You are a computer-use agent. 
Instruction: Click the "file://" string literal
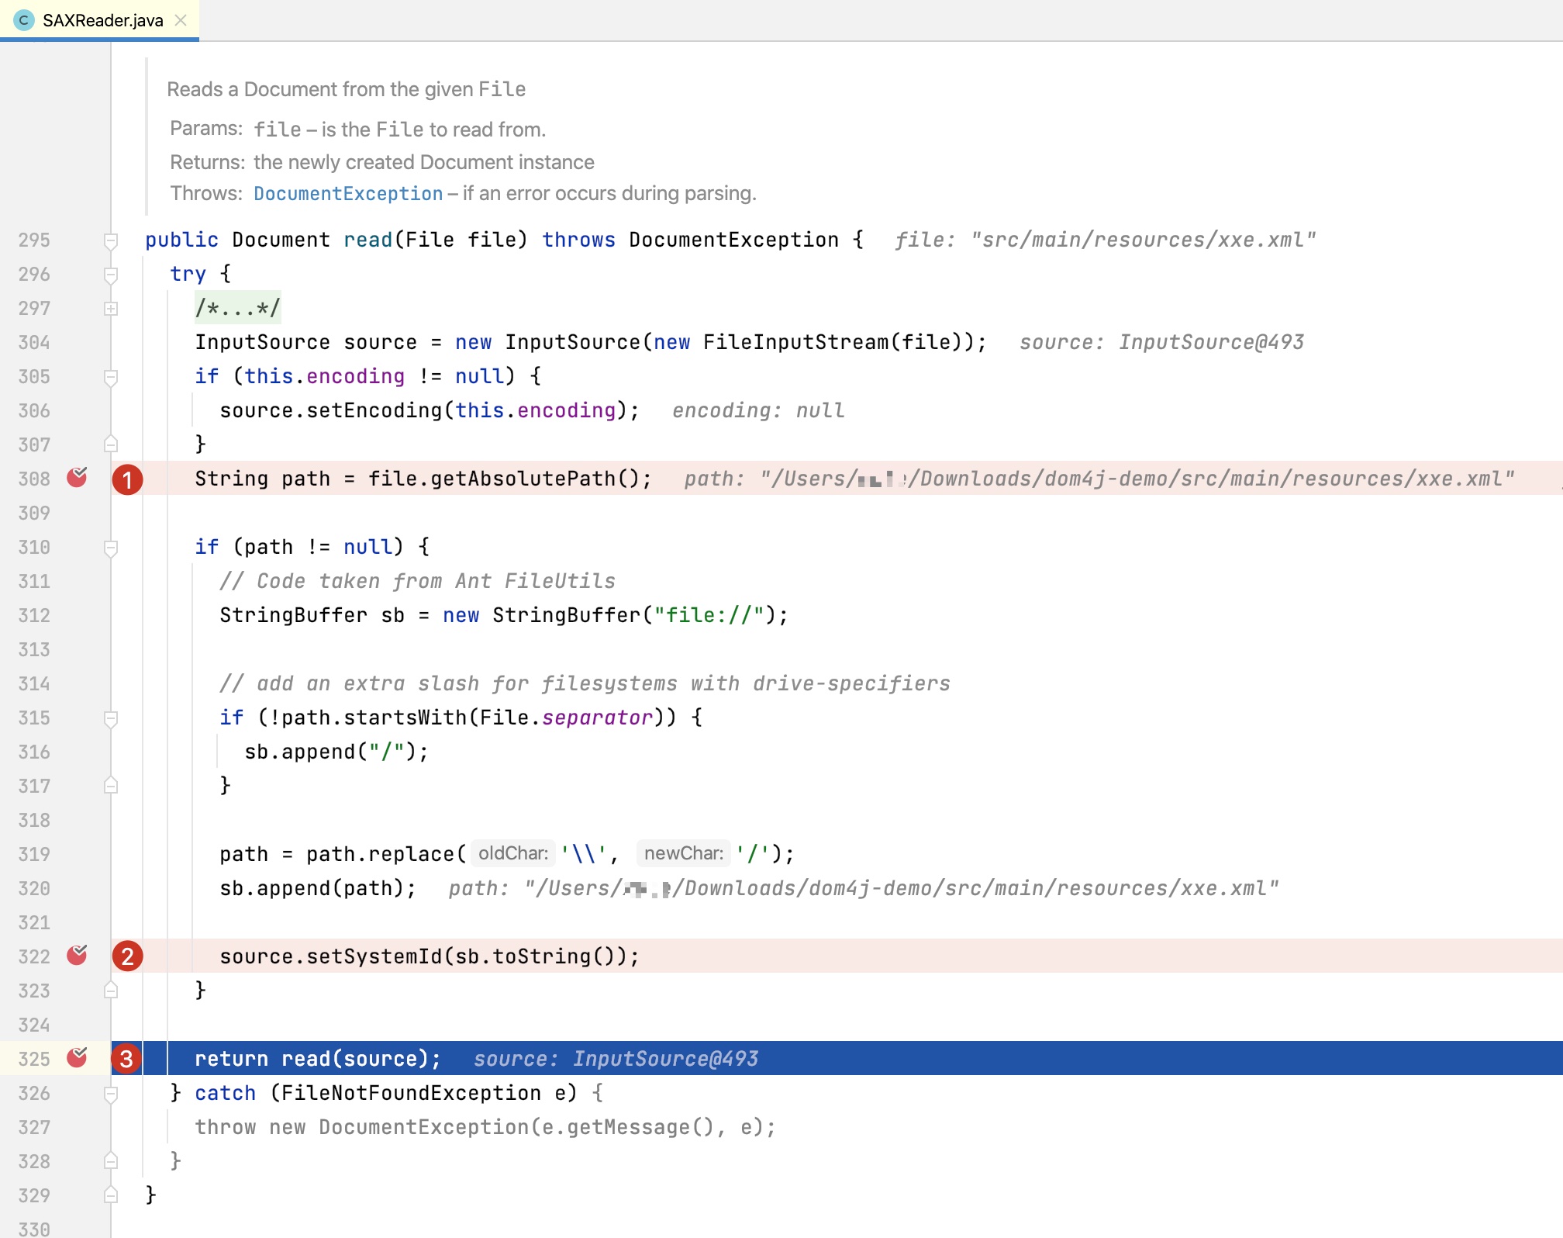pos(709,615)
